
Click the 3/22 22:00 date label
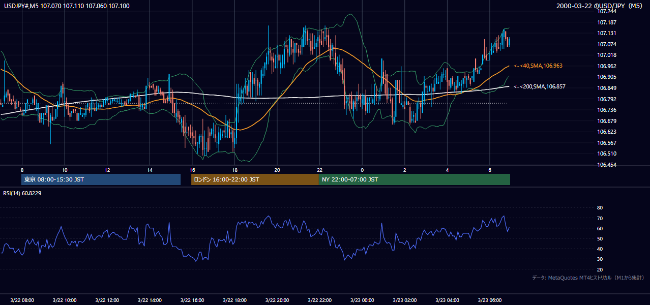pyautogui.click(x=319, y=300)
